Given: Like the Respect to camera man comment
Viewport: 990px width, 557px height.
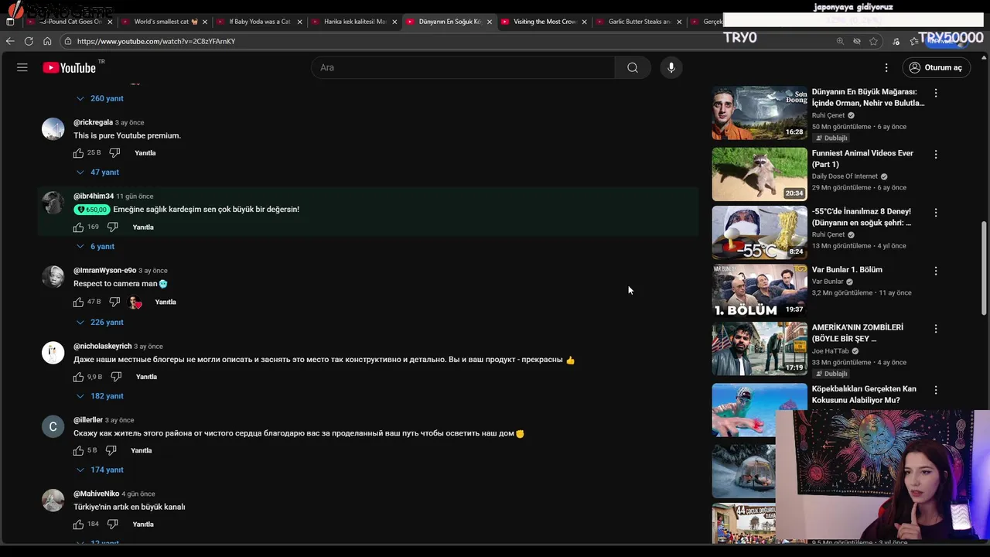Looking at the screenshot, I should [78, 302].
